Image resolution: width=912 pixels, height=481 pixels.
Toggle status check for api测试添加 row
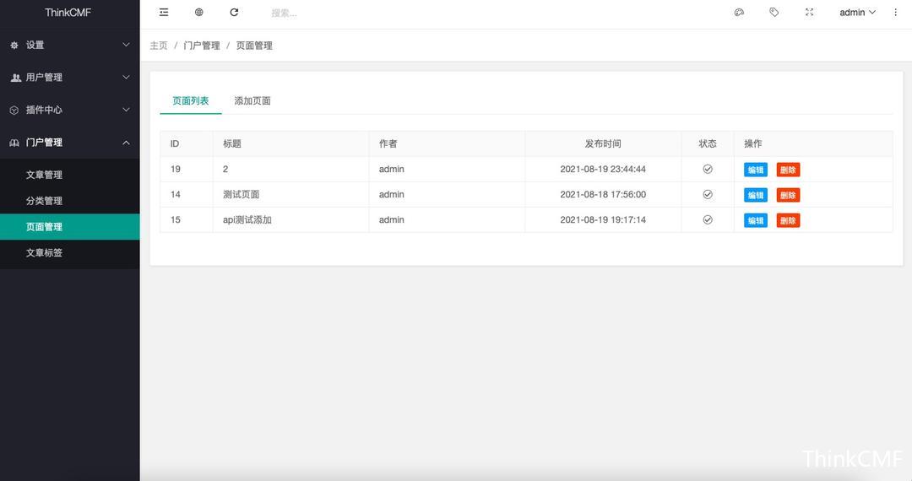pos(708,220)
